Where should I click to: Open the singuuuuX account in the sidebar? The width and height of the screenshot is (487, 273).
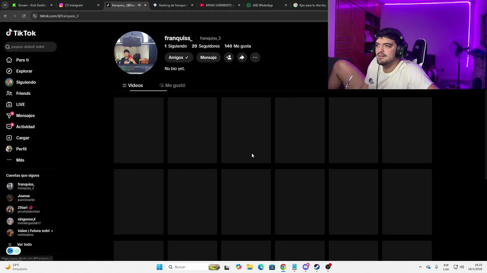tap(24, 221)
